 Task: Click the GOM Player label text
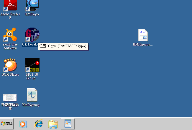(10, 75)
